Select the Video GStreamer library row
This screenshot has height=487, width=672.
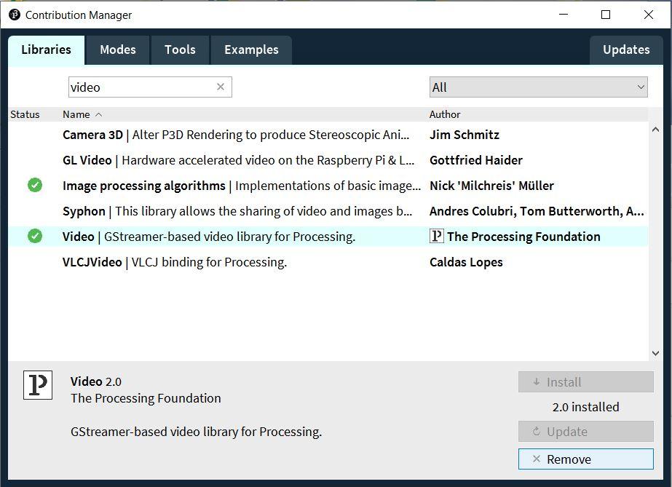click(x=328, y=237)
